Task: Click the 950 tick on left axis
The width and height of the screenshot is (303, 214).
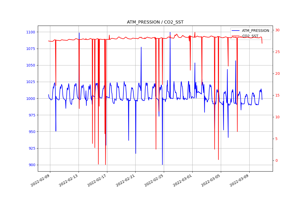Action: pyautogui.click(x=32, y=132)
